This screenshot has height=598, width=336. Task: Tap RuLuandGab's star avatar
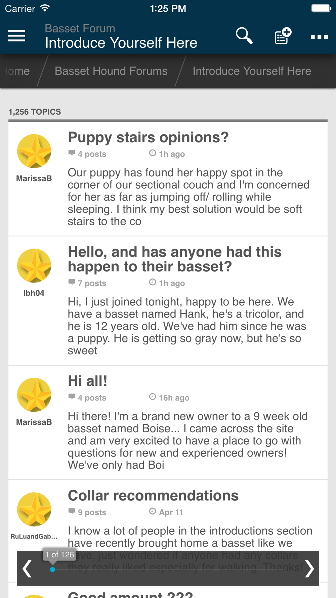(34, 509)
